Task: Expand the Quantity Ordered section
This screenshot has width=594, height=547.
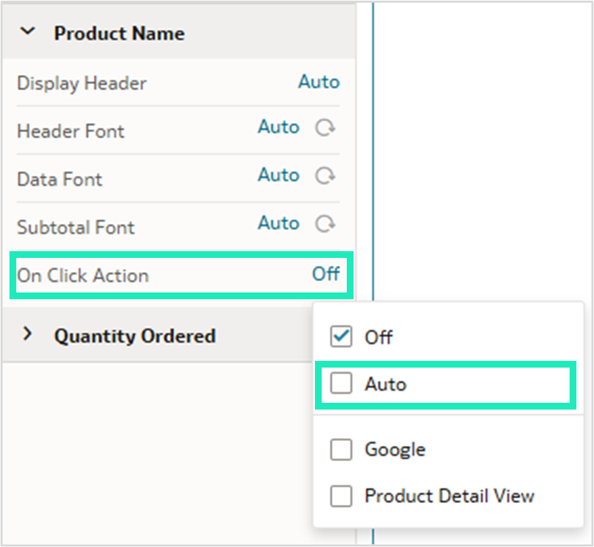Action: pyautogui.click(x=28, y=334)
